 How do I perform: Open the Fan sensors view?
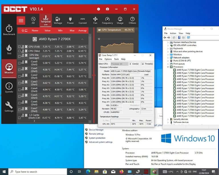95,20
